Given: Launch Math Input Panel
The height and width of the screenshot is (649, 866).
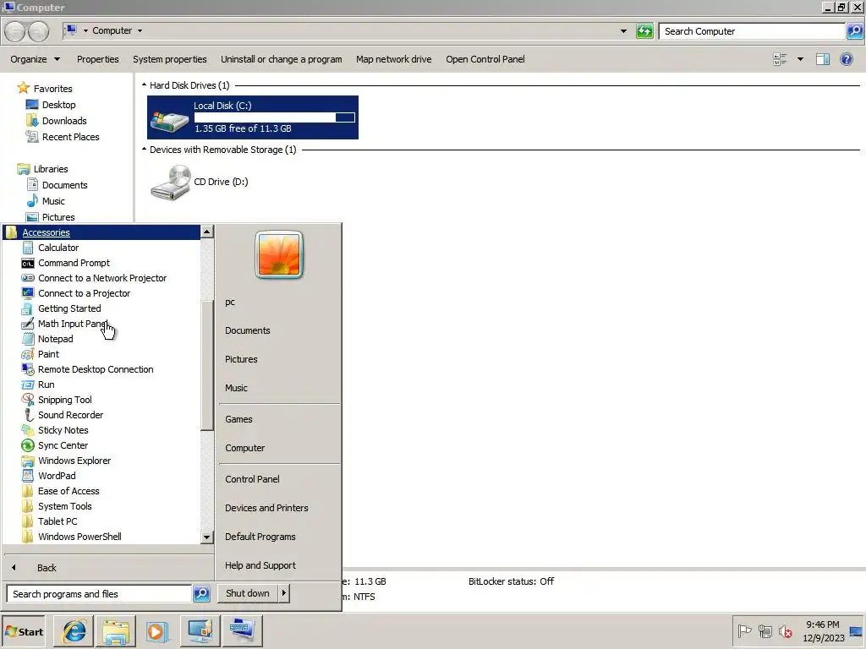Looking at the screenshot, I should coord(71,324).
